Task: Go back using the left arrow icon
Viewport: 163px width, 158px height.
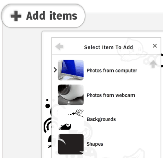Action: [59, 47]
